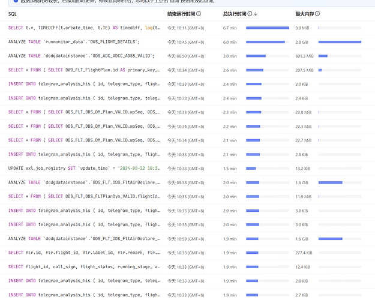This screenshot has width=375, height=300.
Task: Click the 今天 08:50 end time cell
Action: point(185,56)
